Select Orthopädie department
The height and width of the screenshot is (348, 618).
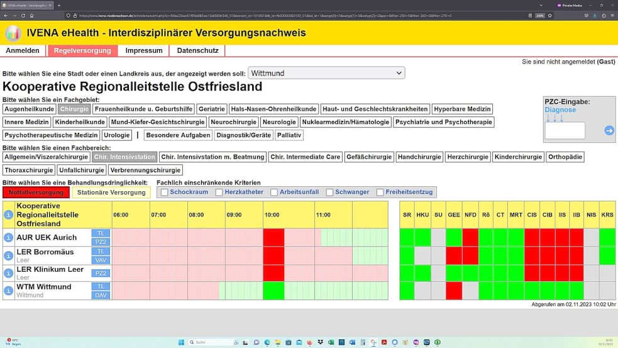[x=565, y=157]
